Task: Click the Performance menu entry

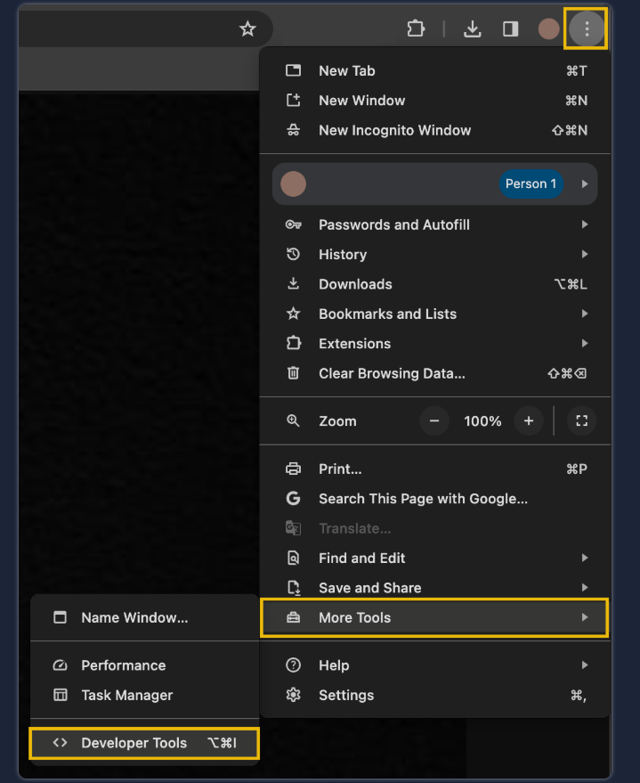Action: pos(123,665)
